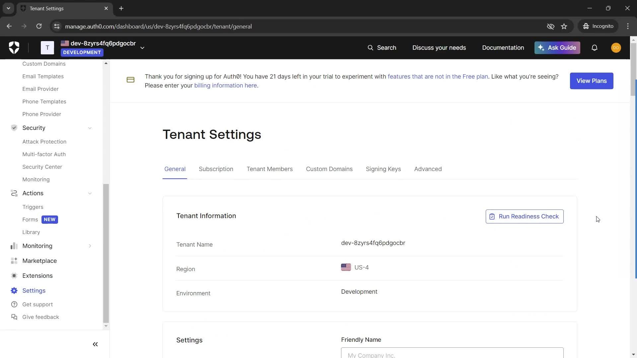Click the browser Back arrow

click(x=9, y=26)
